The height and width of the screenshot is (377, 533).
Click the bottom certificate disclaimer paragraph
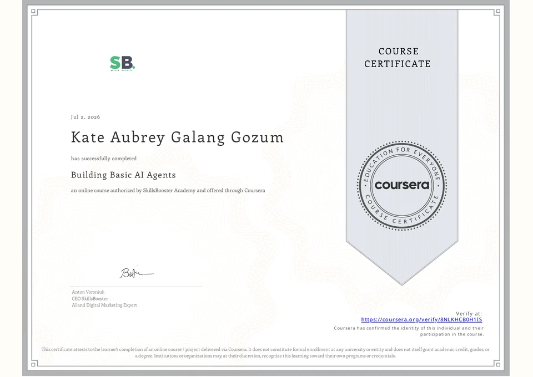click(265, 353)
